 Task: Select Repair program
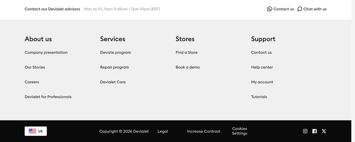coord(115,67)
